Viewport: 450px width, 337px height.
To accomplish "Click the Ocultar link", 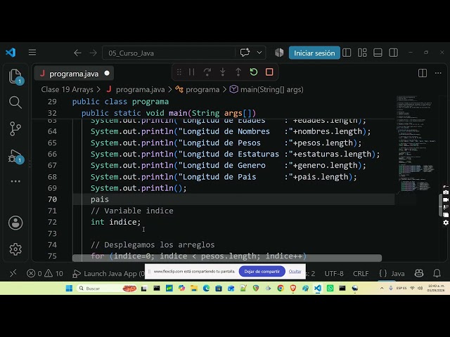I will click(x=295, y=272).
